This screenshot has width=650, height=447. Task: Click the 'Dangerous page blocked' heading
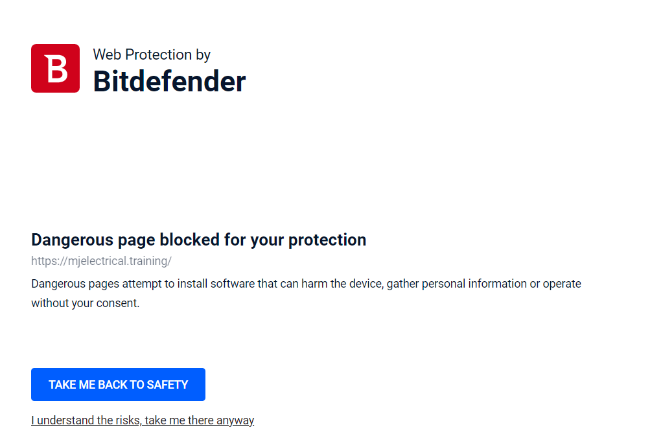click(198, 240)
